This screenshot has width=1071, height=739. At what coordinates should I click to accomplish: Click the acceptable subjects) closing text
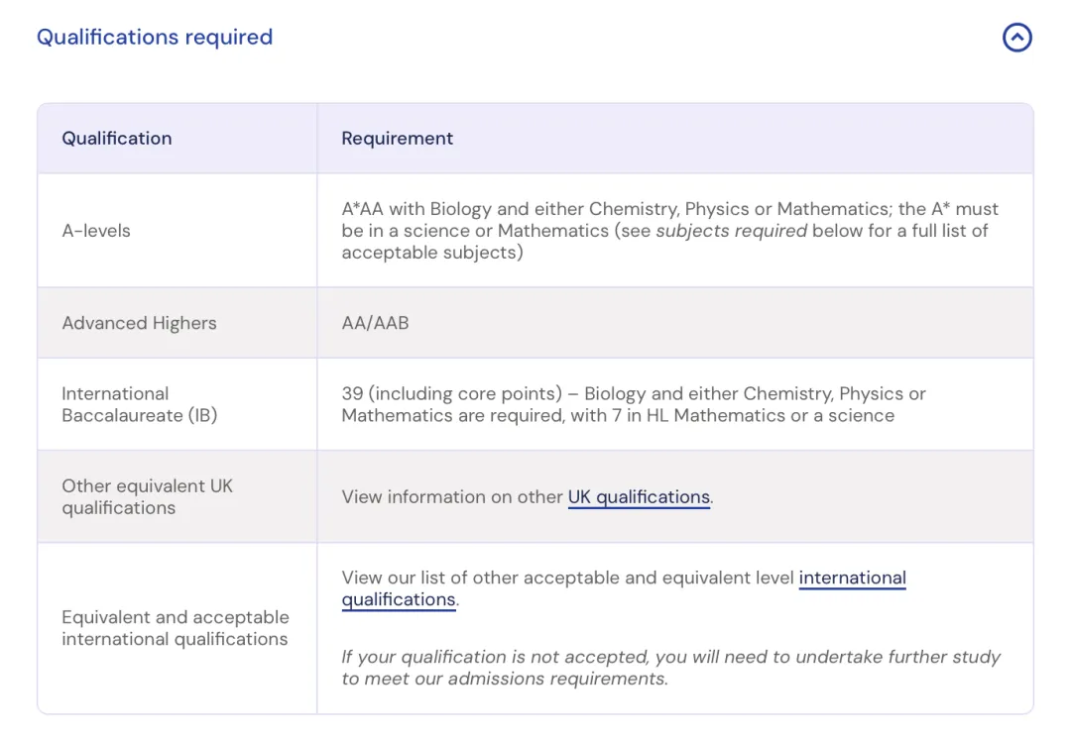[x=432, y=253]
